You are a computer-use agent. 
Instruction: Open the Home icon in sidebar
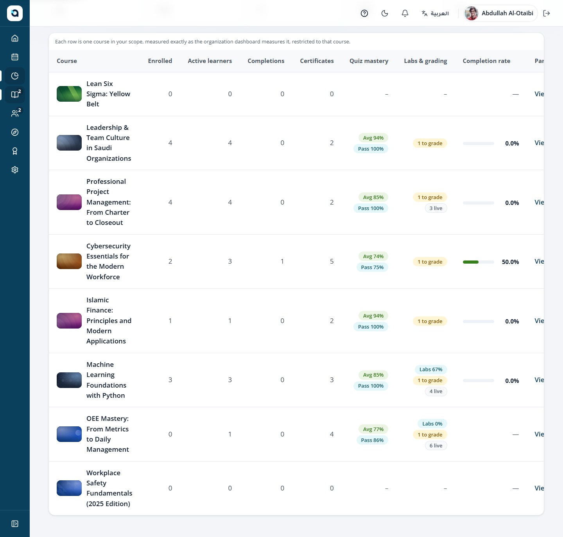15,38
